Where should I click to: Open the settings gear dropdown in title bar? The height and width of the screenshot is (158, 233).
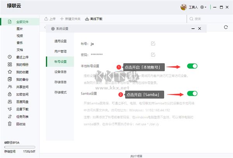pos(203,7)
